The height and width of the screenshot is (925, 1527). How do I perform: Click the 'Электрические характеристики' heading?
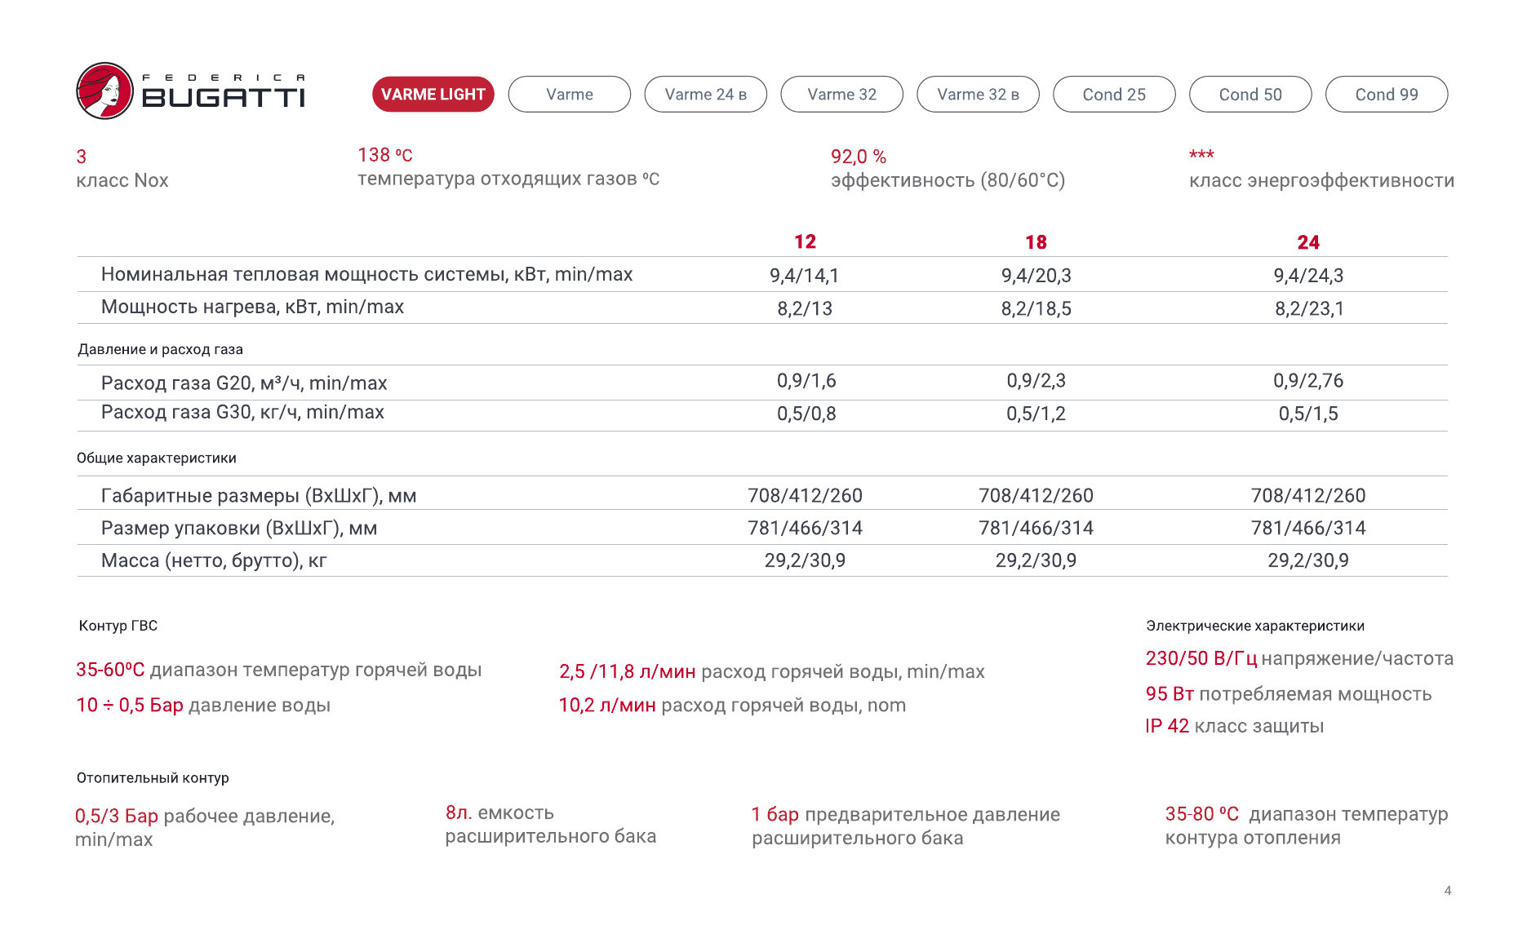(x=1254, y=626)
